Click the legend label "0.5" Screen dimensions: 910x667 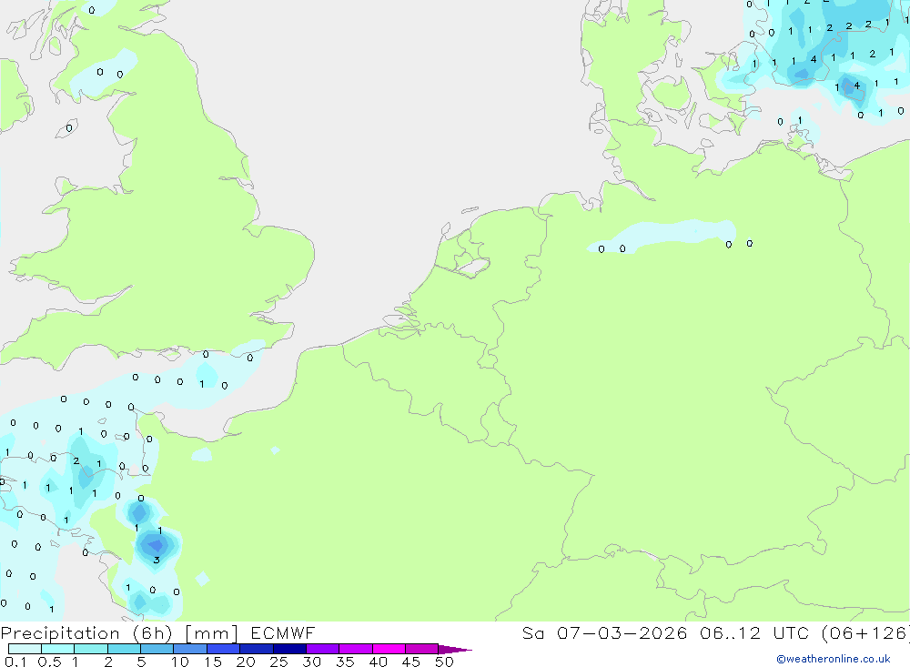[49, 662]
